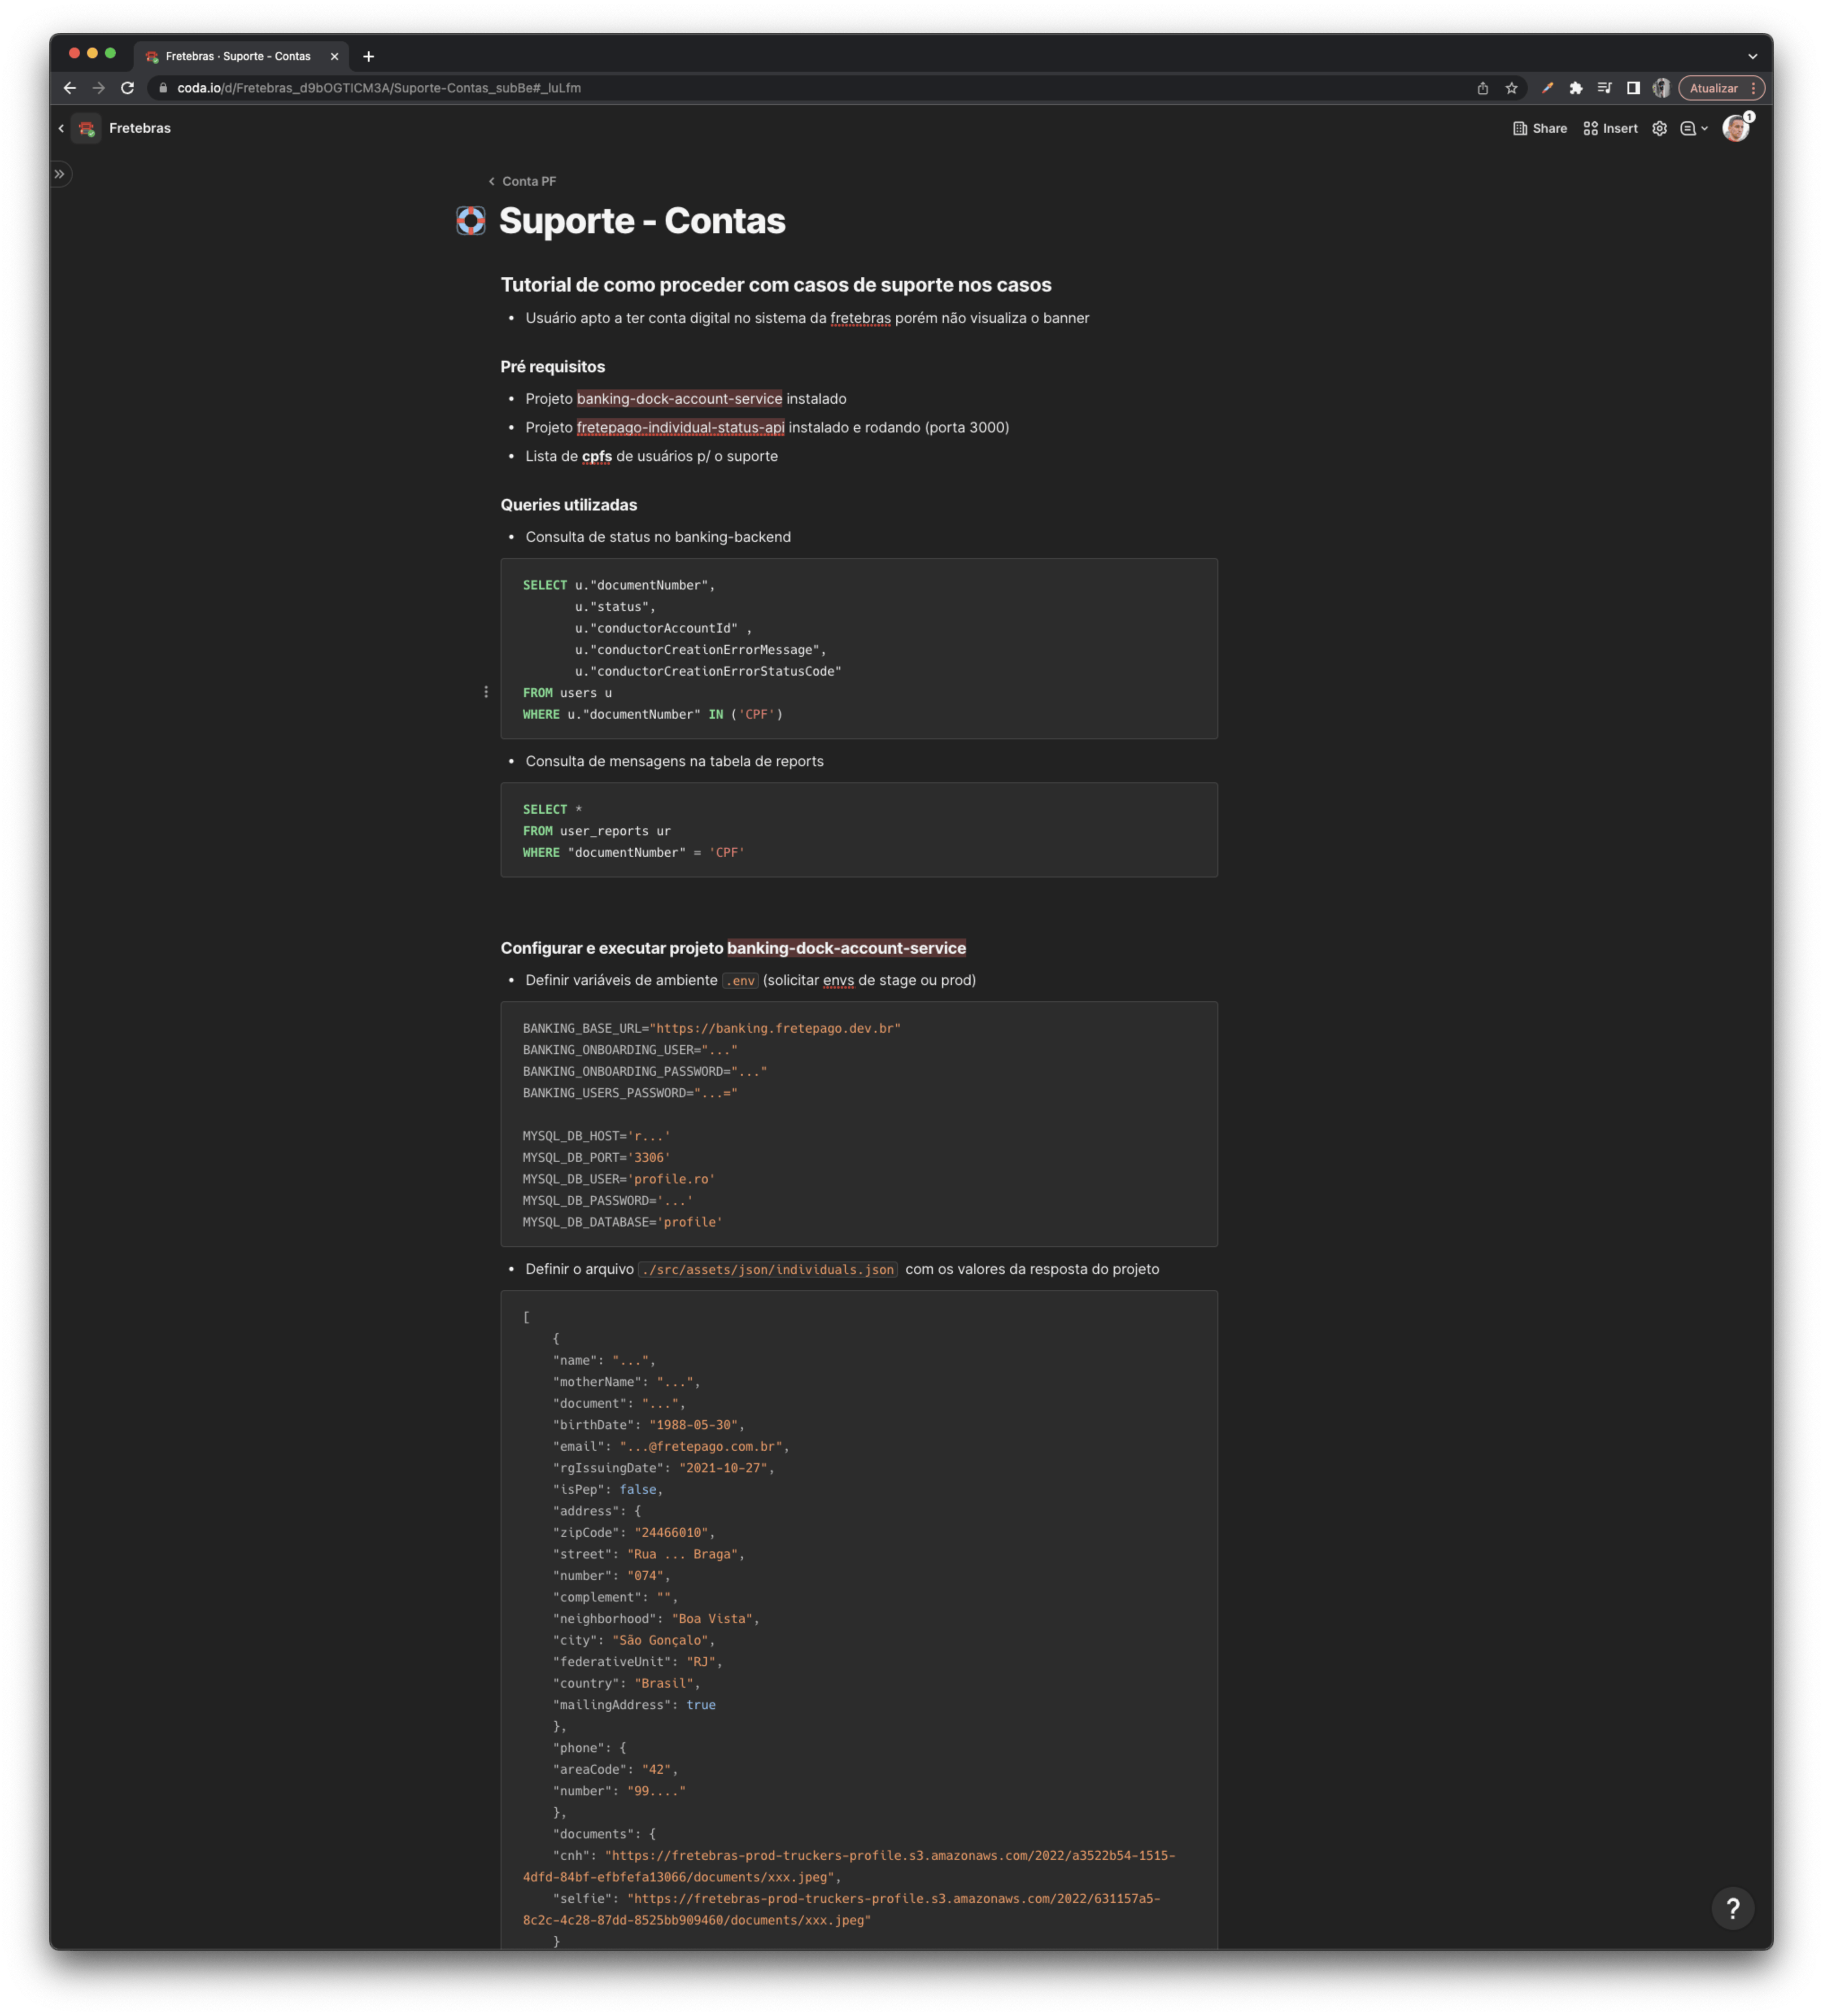Click the lifebuoy page icon
Viewport: 1823px width, 2016px height.
pyautogui.click(x=470, y=221)
